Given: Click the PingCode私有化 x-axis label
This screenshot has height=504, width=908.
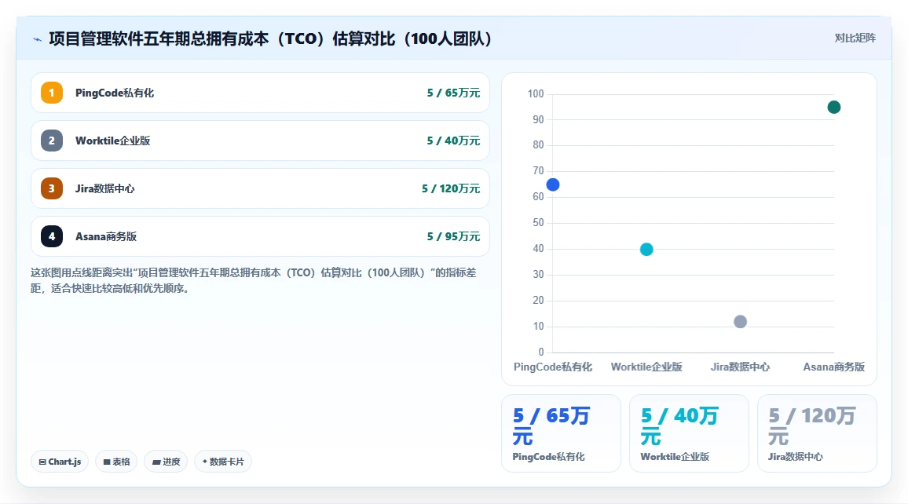Looking at the screenshot, I should point(553,367).
